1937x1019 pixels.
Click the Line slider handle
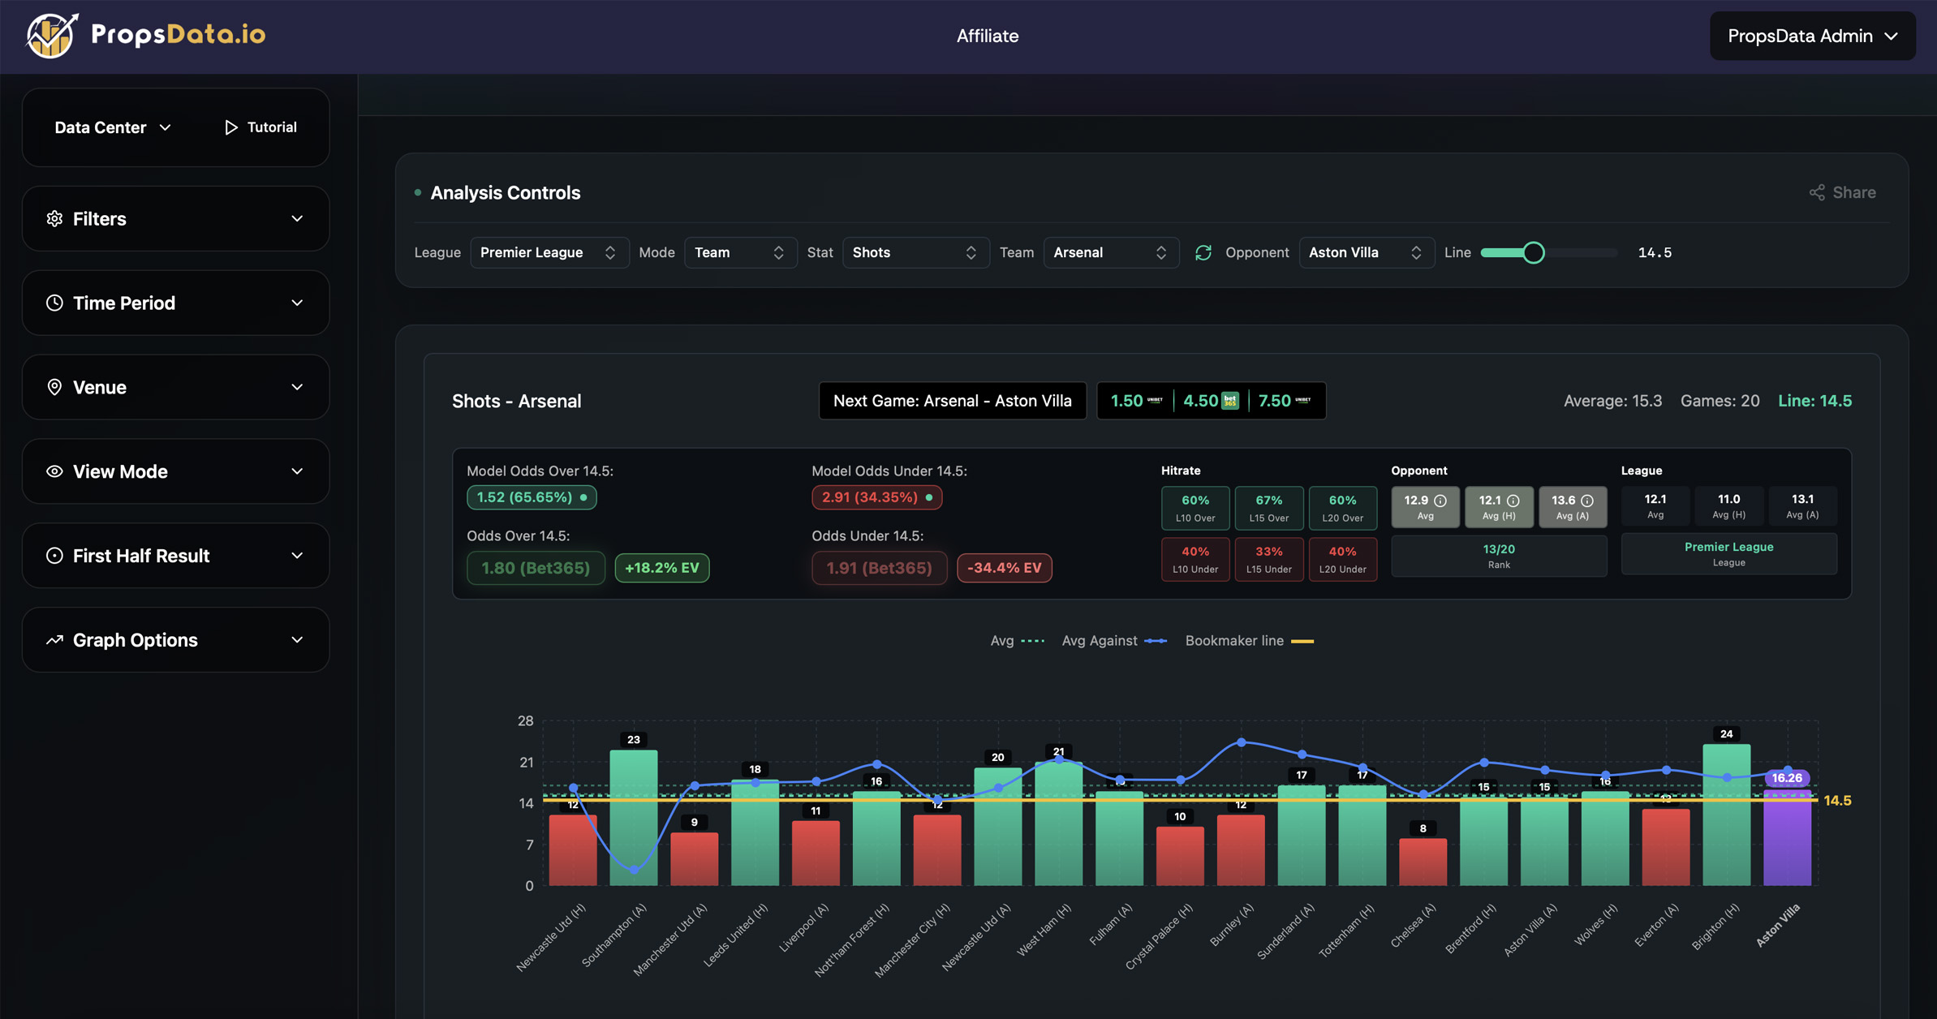(1533, 253)
